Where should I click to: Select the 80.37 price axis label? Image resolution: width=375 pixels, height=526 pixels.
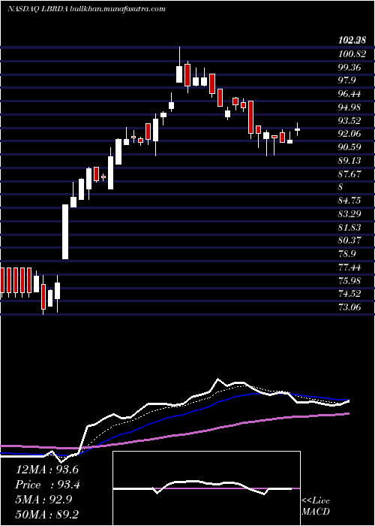[x=349, y=240]
